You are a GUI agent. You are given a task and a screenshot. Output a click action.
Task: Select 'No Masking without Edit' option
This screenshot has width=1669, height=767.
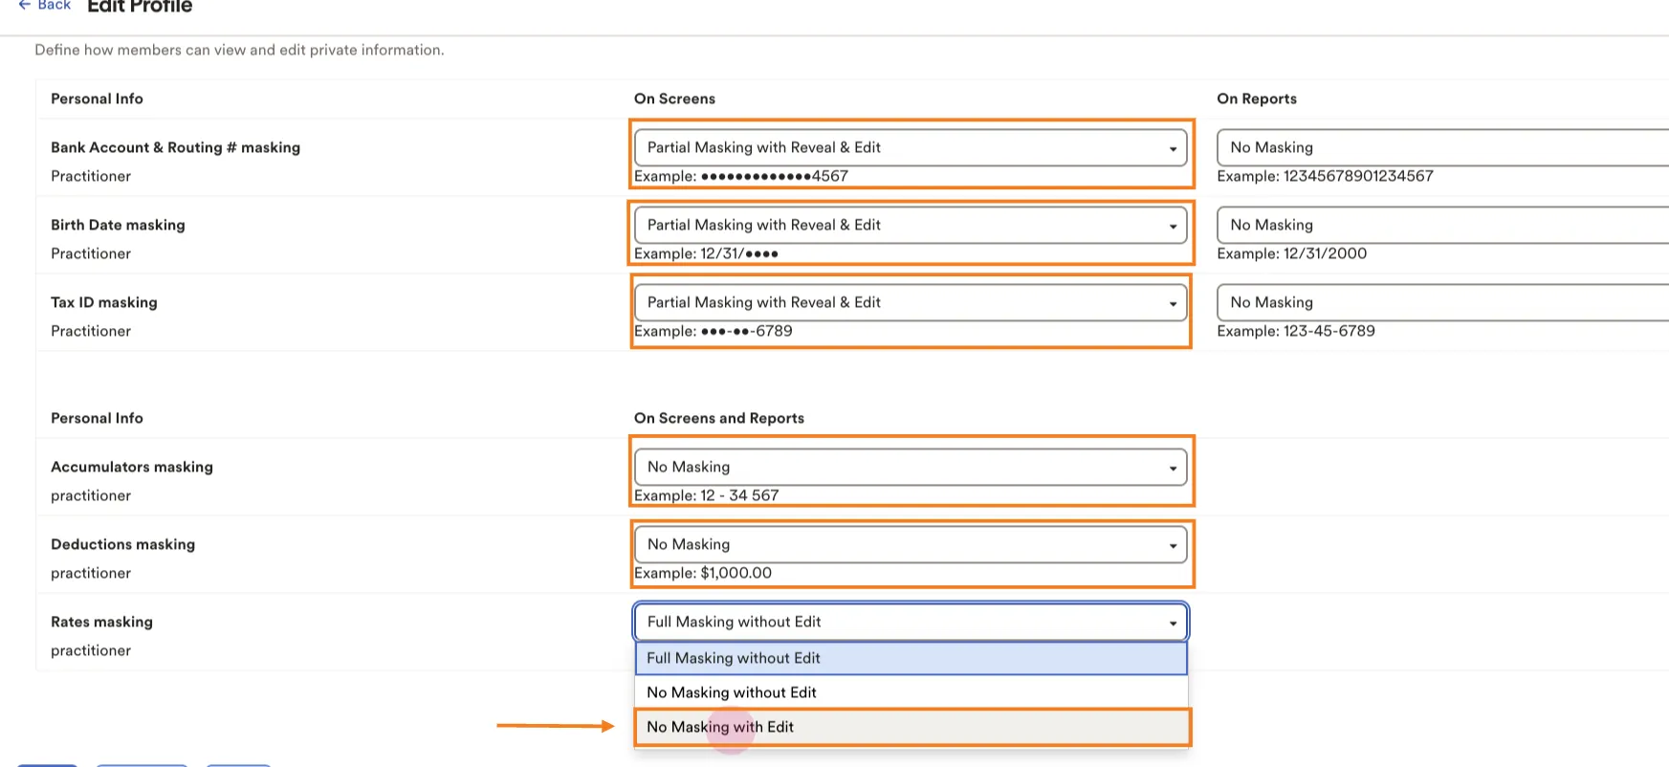pyautogui.click(x=911, y=692)
